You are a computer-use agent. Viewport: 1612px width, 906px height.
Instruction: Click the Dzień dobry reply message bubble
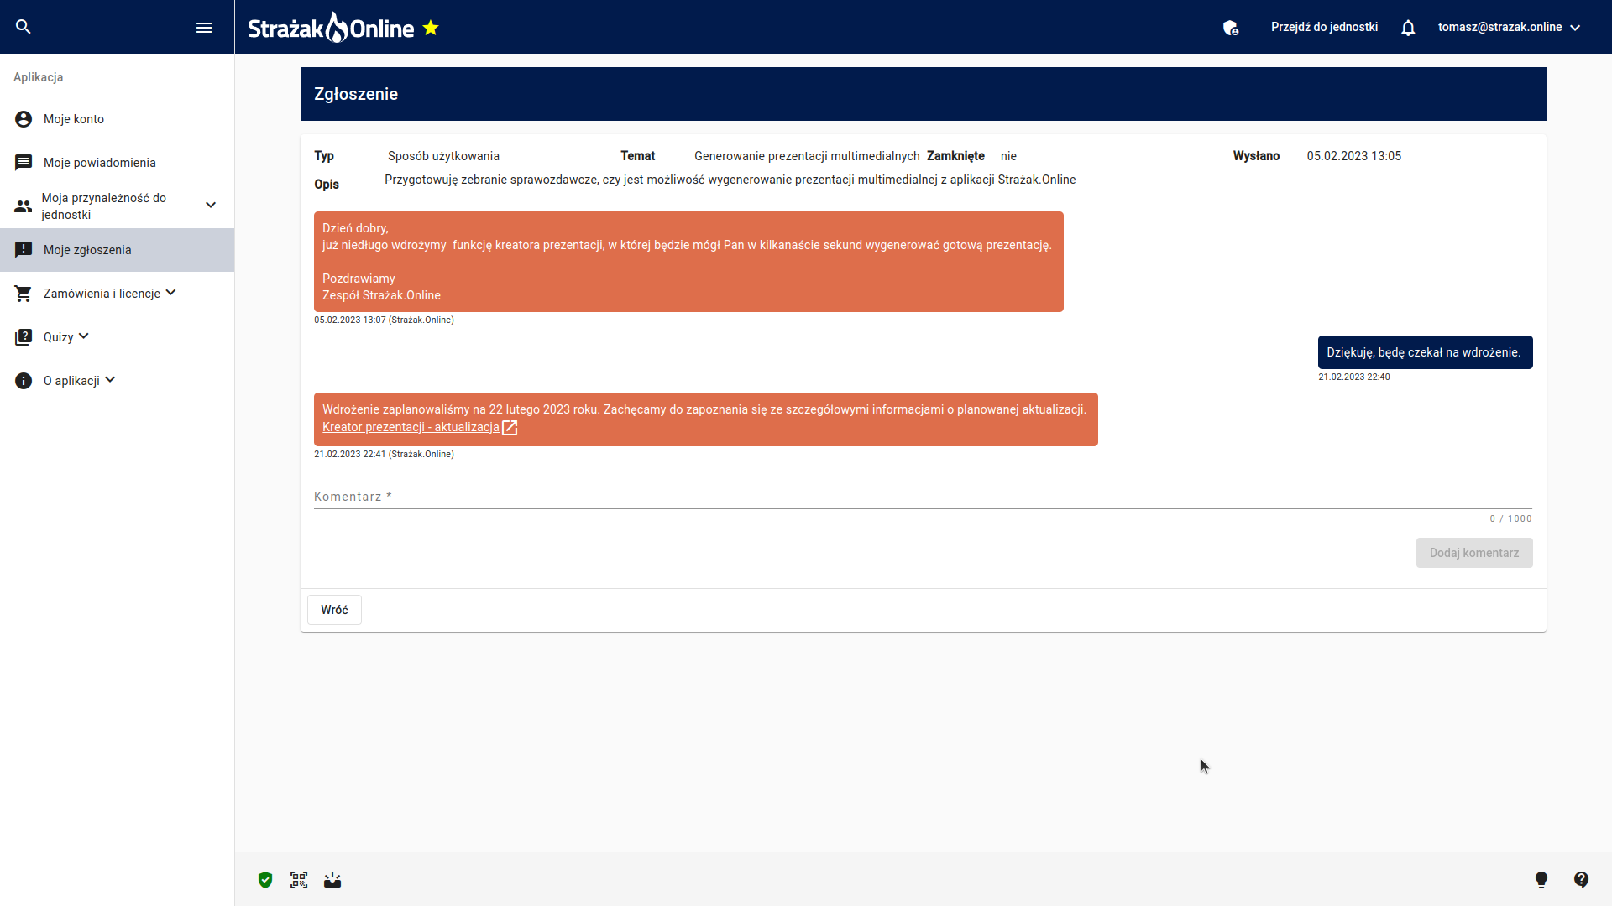point(688,262)
